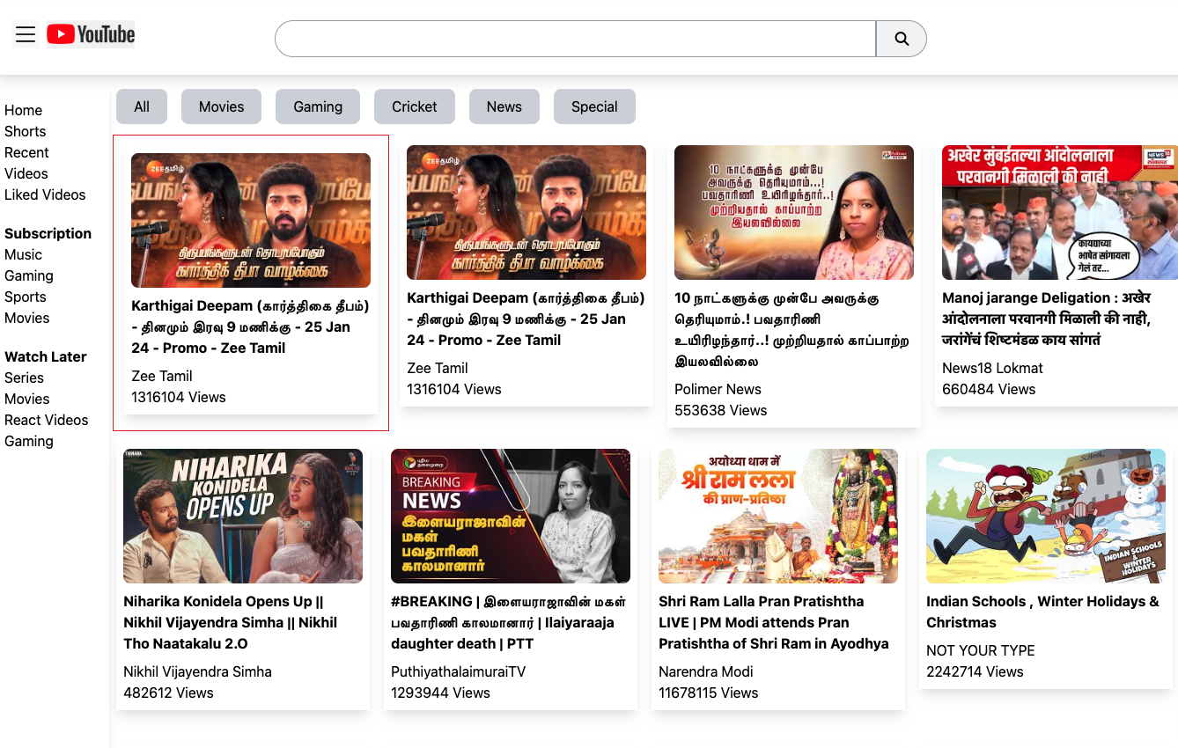Click the Narendra Modi channel name
The height and width of the screenshot is (748, 1178).
[x=706, y=671]
